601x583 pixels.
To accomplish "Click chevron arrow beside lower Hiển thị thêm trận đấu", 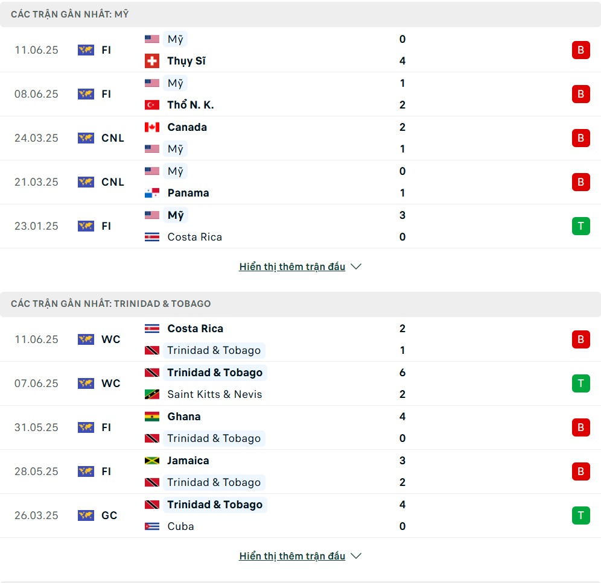I will 356,556.
